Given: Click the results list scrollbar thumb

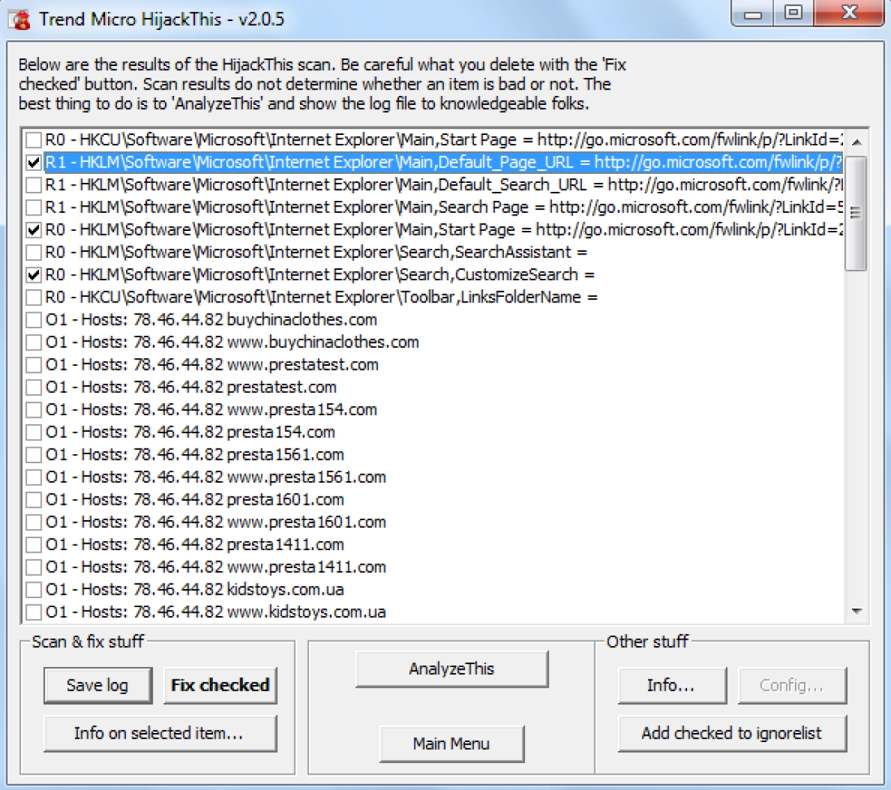Looking at the screenshot, I should [856, 213].
